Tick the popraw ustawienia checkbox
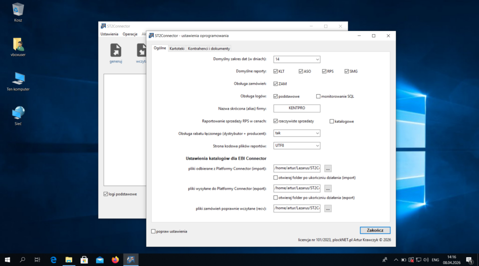This screenshot has width=479, height=266. tap(153, 231)
